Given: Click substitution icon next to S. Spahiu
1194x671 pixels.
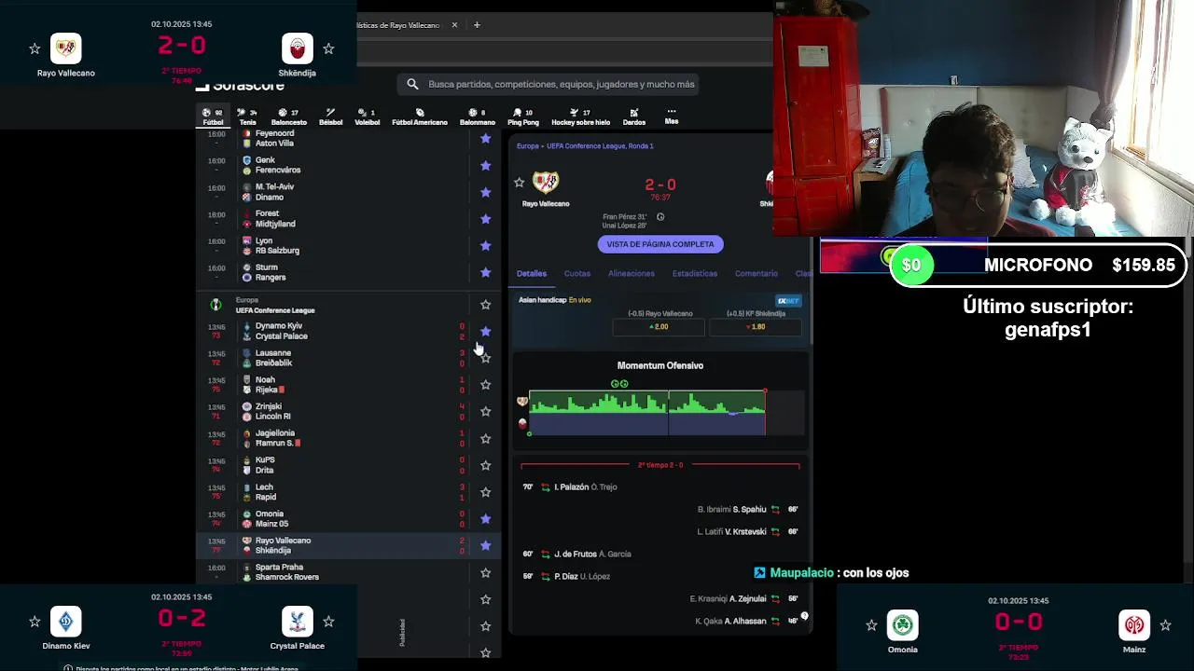Looking at the screenshot, I should click(x=775, y=510).
